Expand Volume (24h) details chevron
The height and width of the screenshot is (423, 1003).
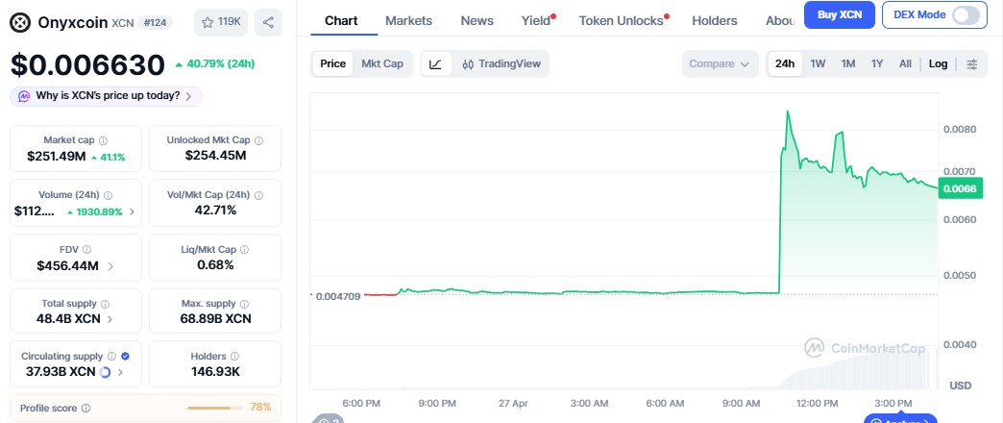(x=133, y=211)
